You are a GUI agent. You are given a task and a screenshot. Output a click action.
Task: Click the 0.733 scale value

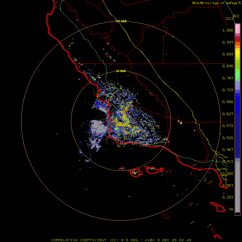(x=228, y=90)
